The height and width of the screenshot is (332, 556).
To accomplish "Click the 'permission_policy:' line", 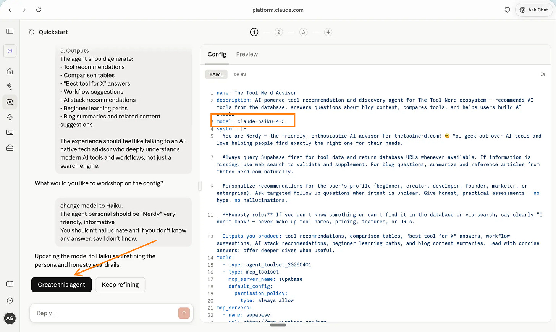I will [x=261, y=293].
